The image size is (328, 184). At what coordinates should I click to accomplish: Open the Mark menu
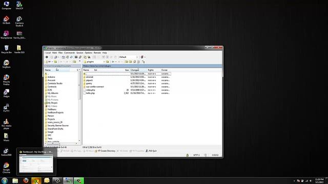point(55,53)
